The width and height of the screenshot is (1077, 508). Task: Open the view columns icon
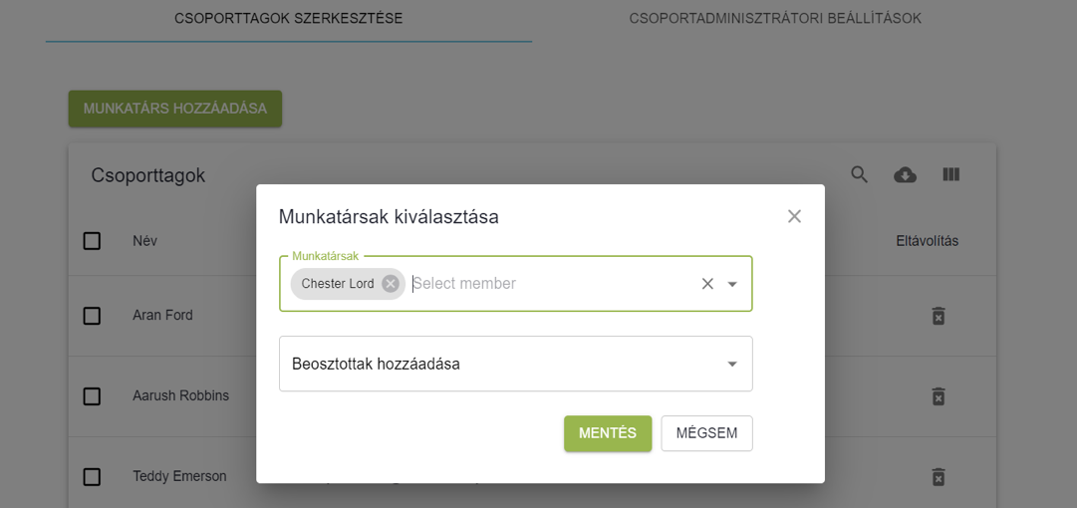pos(950,175)
